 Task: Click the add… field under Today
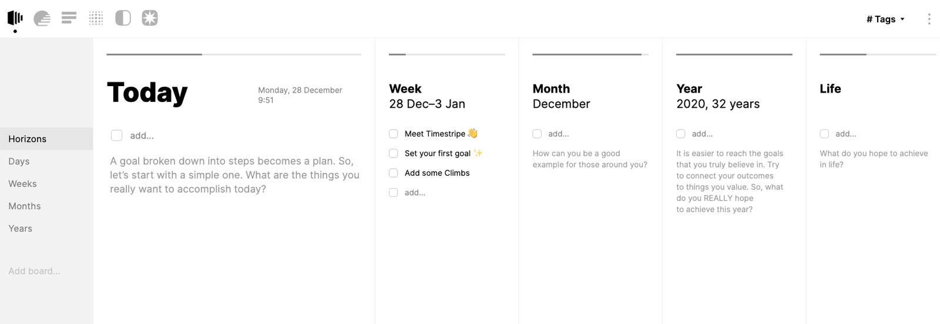click(x=142, y=136)
